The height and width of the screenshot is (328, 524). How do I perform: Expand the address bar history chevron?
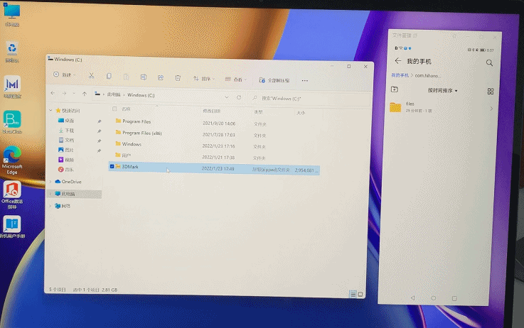click(x=227, y=97)
